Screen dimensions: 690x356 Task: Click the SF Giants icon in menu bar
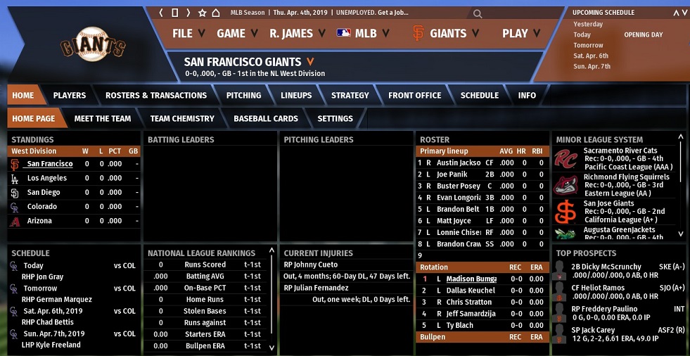tap(419, 33)
